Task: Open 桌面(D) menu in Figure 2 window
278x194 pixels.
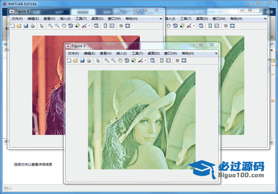Action: point(202,19)
